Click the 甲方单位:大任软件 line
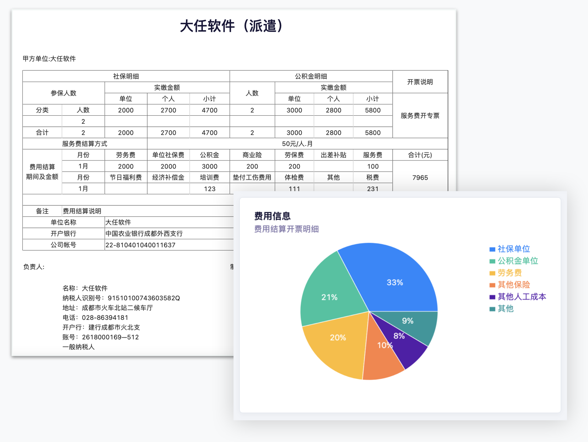Image resolution: width=588 pixels, height=442 pixels. pos(49,59)
